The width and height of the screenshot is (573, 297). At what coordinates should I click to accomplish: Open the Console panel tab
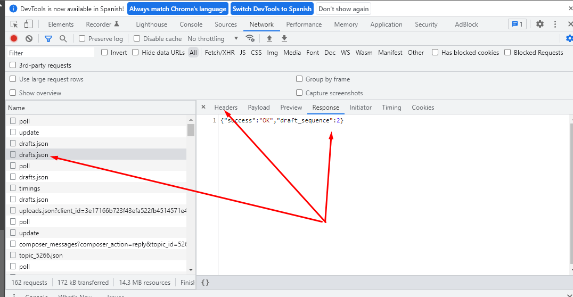click(x=191, y=24)
